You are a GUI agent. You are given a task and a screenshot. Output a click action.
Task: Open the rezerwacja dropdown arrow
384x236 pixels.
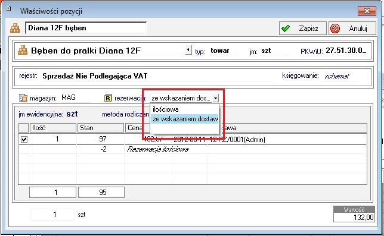click(215, 98)
